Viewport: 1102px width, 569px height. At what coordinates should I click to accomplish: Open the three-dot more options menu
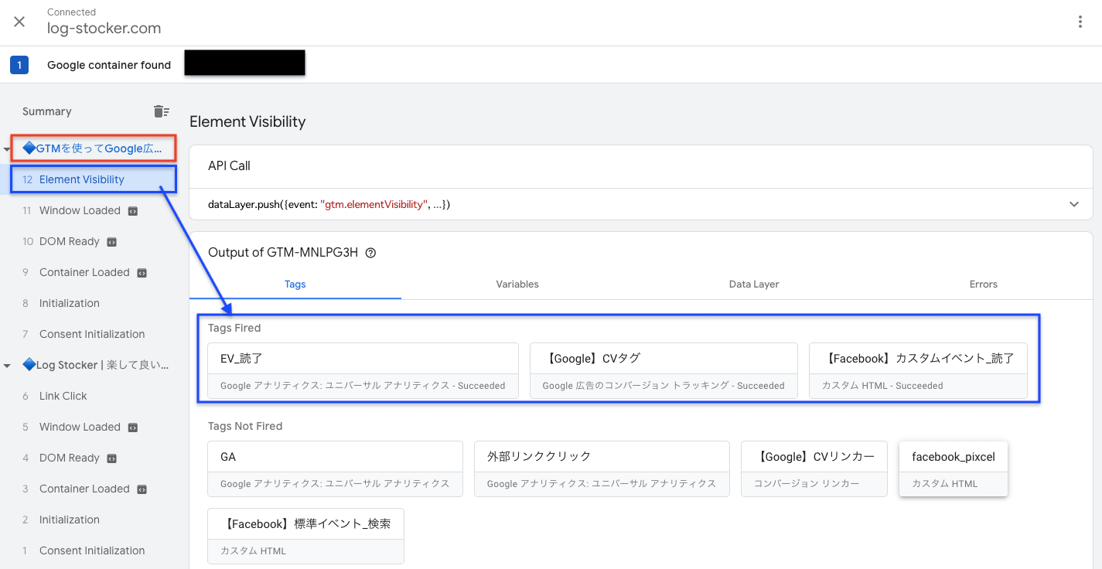coord(1080,22)
